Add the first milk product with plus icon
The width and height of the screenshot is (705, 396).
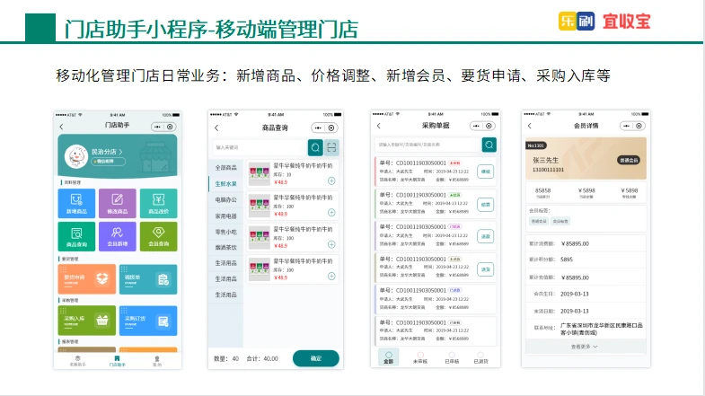(331, 181)
